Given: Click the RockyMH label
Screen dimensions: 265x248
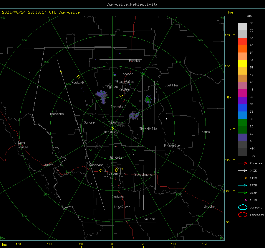Looking at the screenshot, I should coord(78,83).
